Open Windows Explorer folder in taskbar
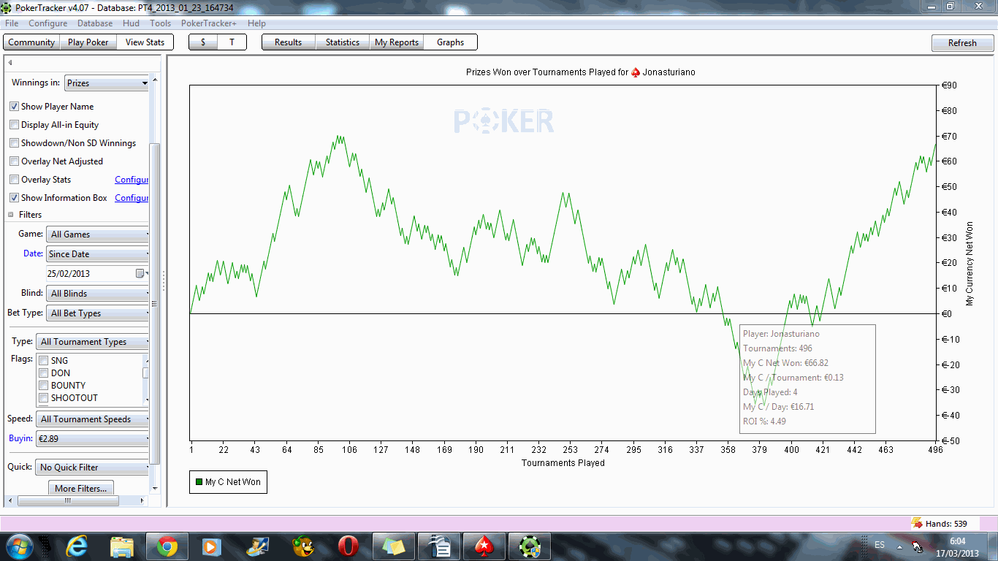The height and width of the screenshot is (561, 998). (121, 546)
